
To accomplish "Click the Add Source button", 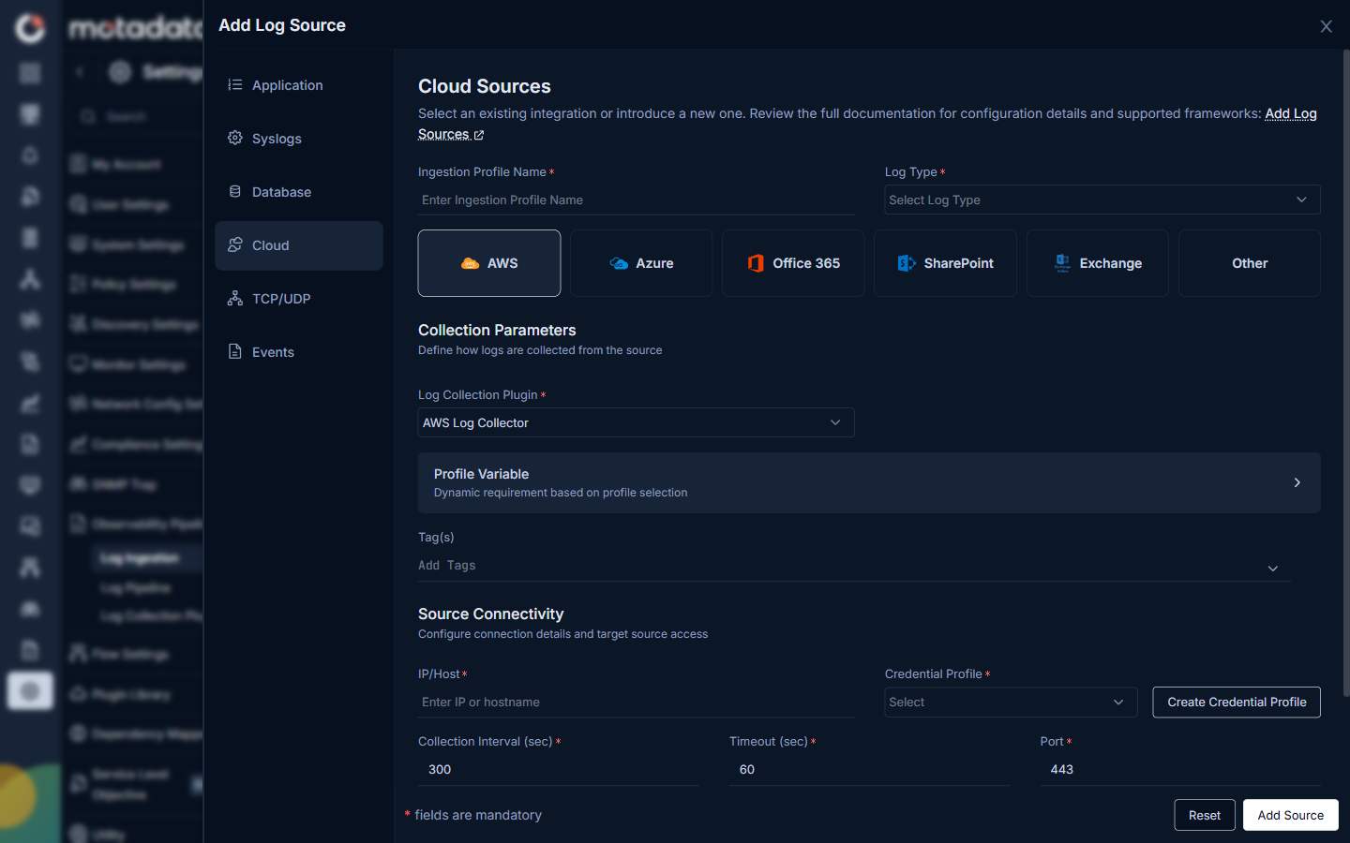I will (1290, 815).
